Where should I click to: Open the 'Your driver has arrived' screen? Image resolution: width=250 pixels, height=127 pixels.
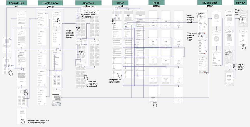point(229,78)
